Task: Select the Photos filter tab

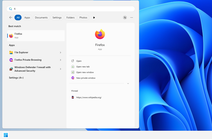Action: pyautogui.click(x=83, y=17)
